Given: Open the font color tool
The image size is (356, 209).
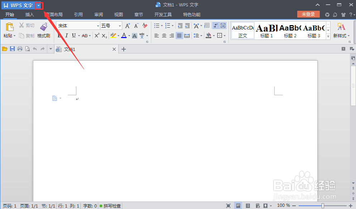Looking at the screenshot, I should (124, 34).
